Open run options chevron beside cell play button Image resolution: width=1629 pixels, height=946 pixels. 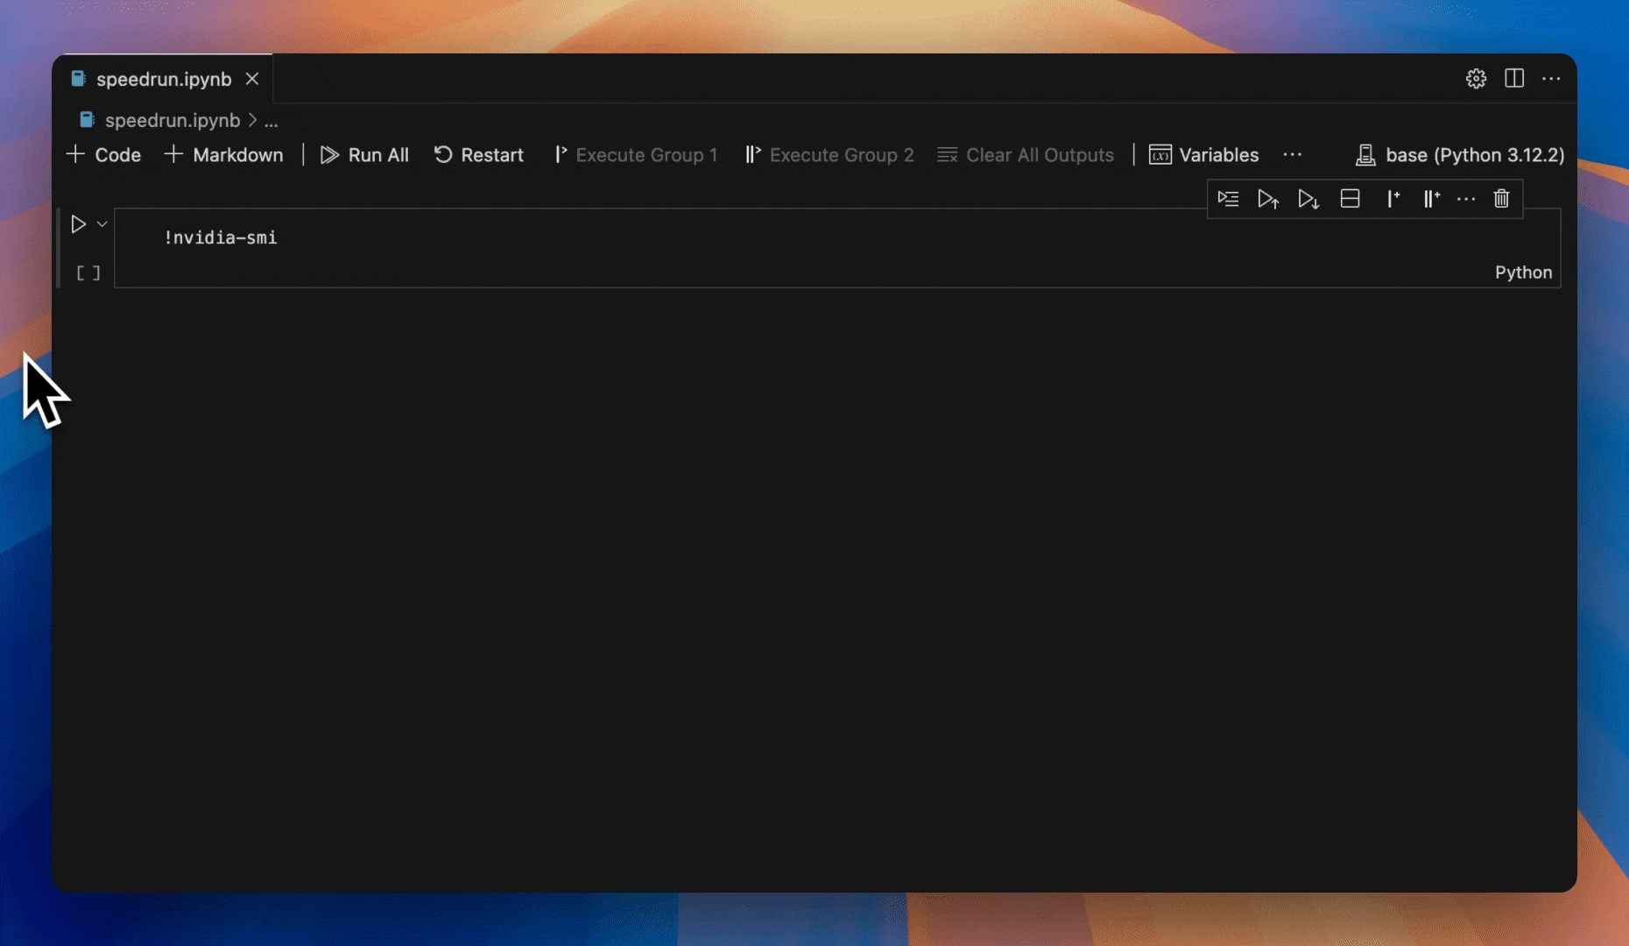click(x=102, y=224)
